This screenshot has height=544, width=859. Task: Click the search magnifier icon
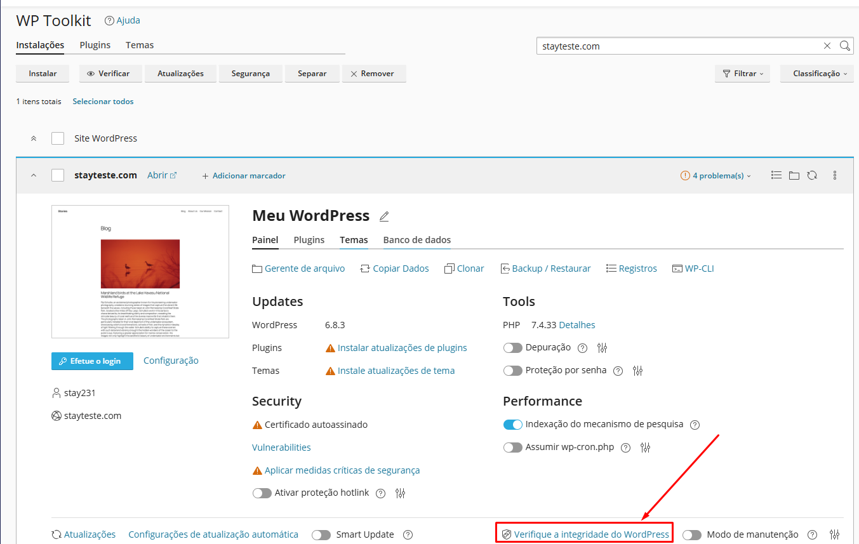click(x=844, y=46)
